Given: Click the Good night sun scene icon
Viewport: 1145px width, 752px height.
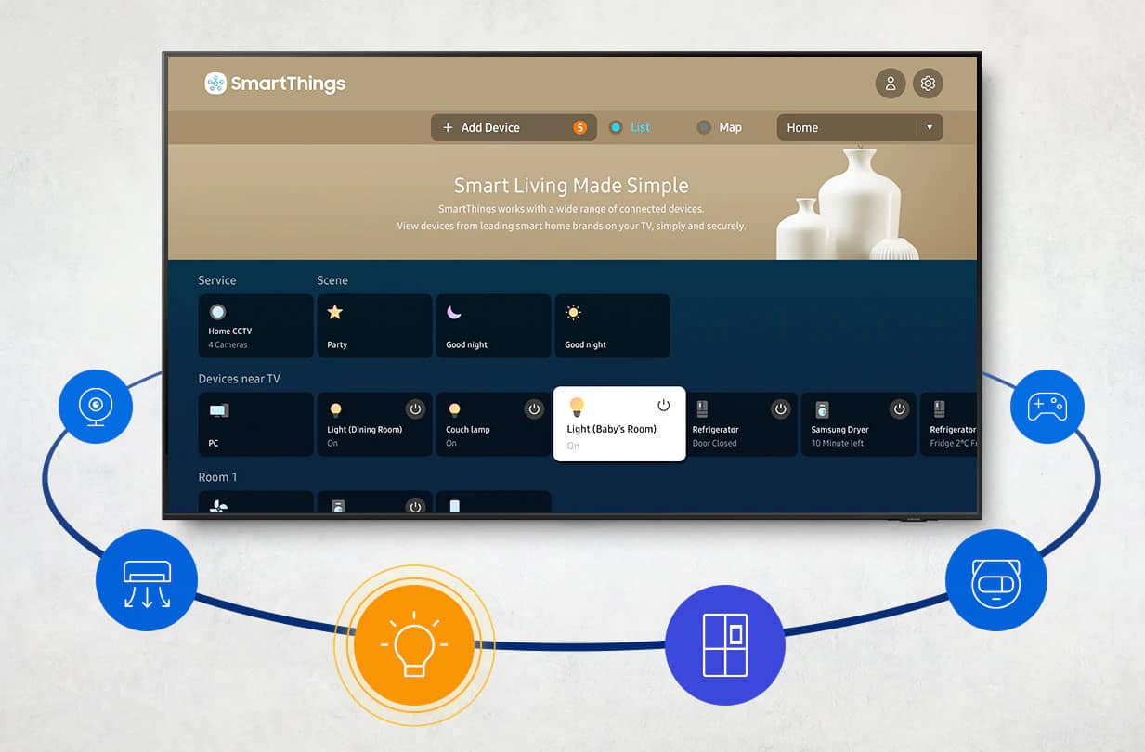Looking at the screenshot, I should click(573, 312).
